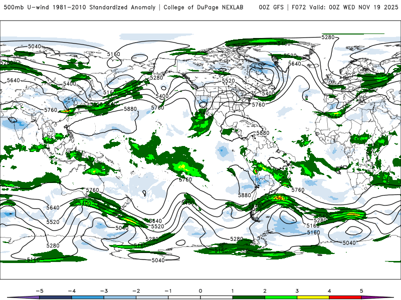Select the dark navy swatch between -5 and -4
The image size is (401, 300).
(x=56, y=297)
